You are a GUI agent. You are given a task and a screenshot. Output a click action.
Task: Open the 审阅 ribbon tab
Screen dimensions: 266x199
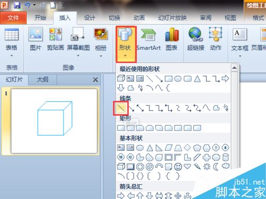pos(205,18)
